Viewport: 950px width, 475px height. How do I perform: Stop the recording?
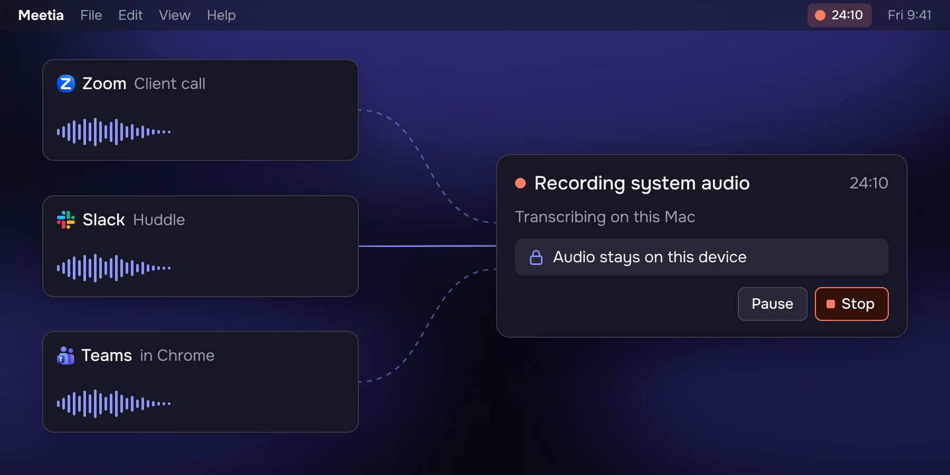coord(851,304)
